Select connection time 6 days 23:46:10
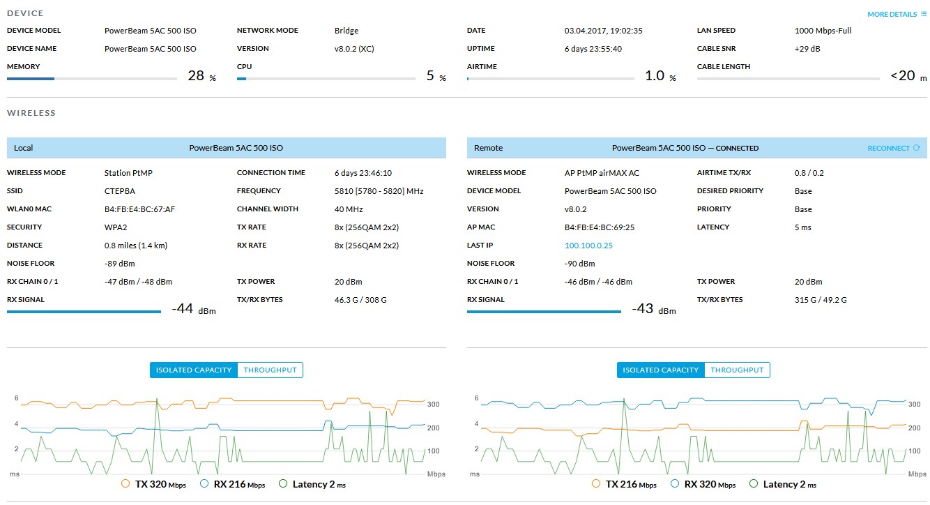Screen dimensions: 930x505 pos(363,173)
